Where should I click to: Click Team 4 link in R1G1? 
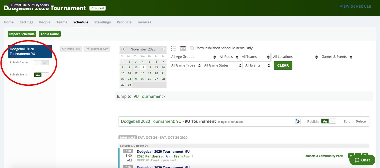tap(179, 156)
